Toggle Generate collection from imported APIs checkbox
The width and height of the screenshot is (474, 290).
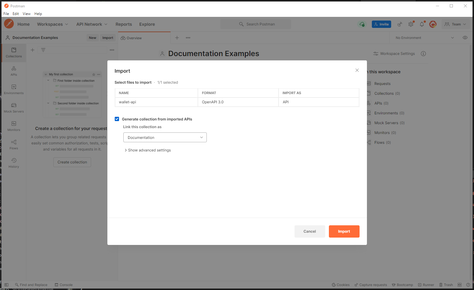click(x=117, y=119)
